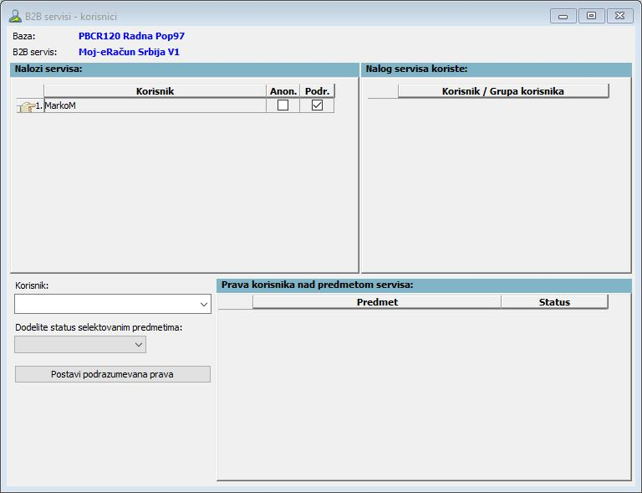Click the PBCR120 Radna Pop97 database name

[x=131, y=37]
